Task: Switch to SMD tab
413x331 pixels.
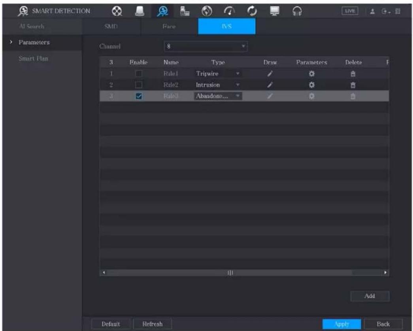Action: pyautogui.click(x=111, y=26)
